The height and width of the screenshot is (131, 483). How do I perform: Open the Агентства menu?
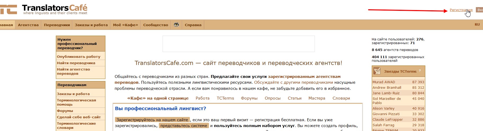coord(28,25)
